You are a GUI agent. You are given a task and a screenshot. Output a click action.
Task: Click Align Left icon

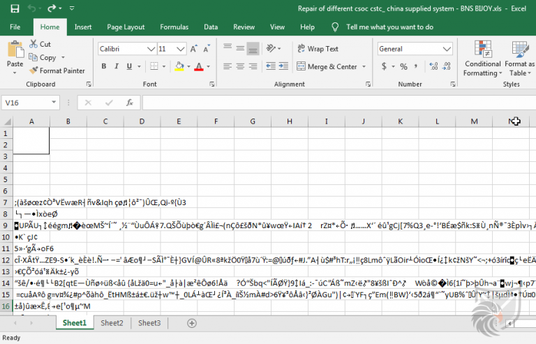tap(228, 66)
